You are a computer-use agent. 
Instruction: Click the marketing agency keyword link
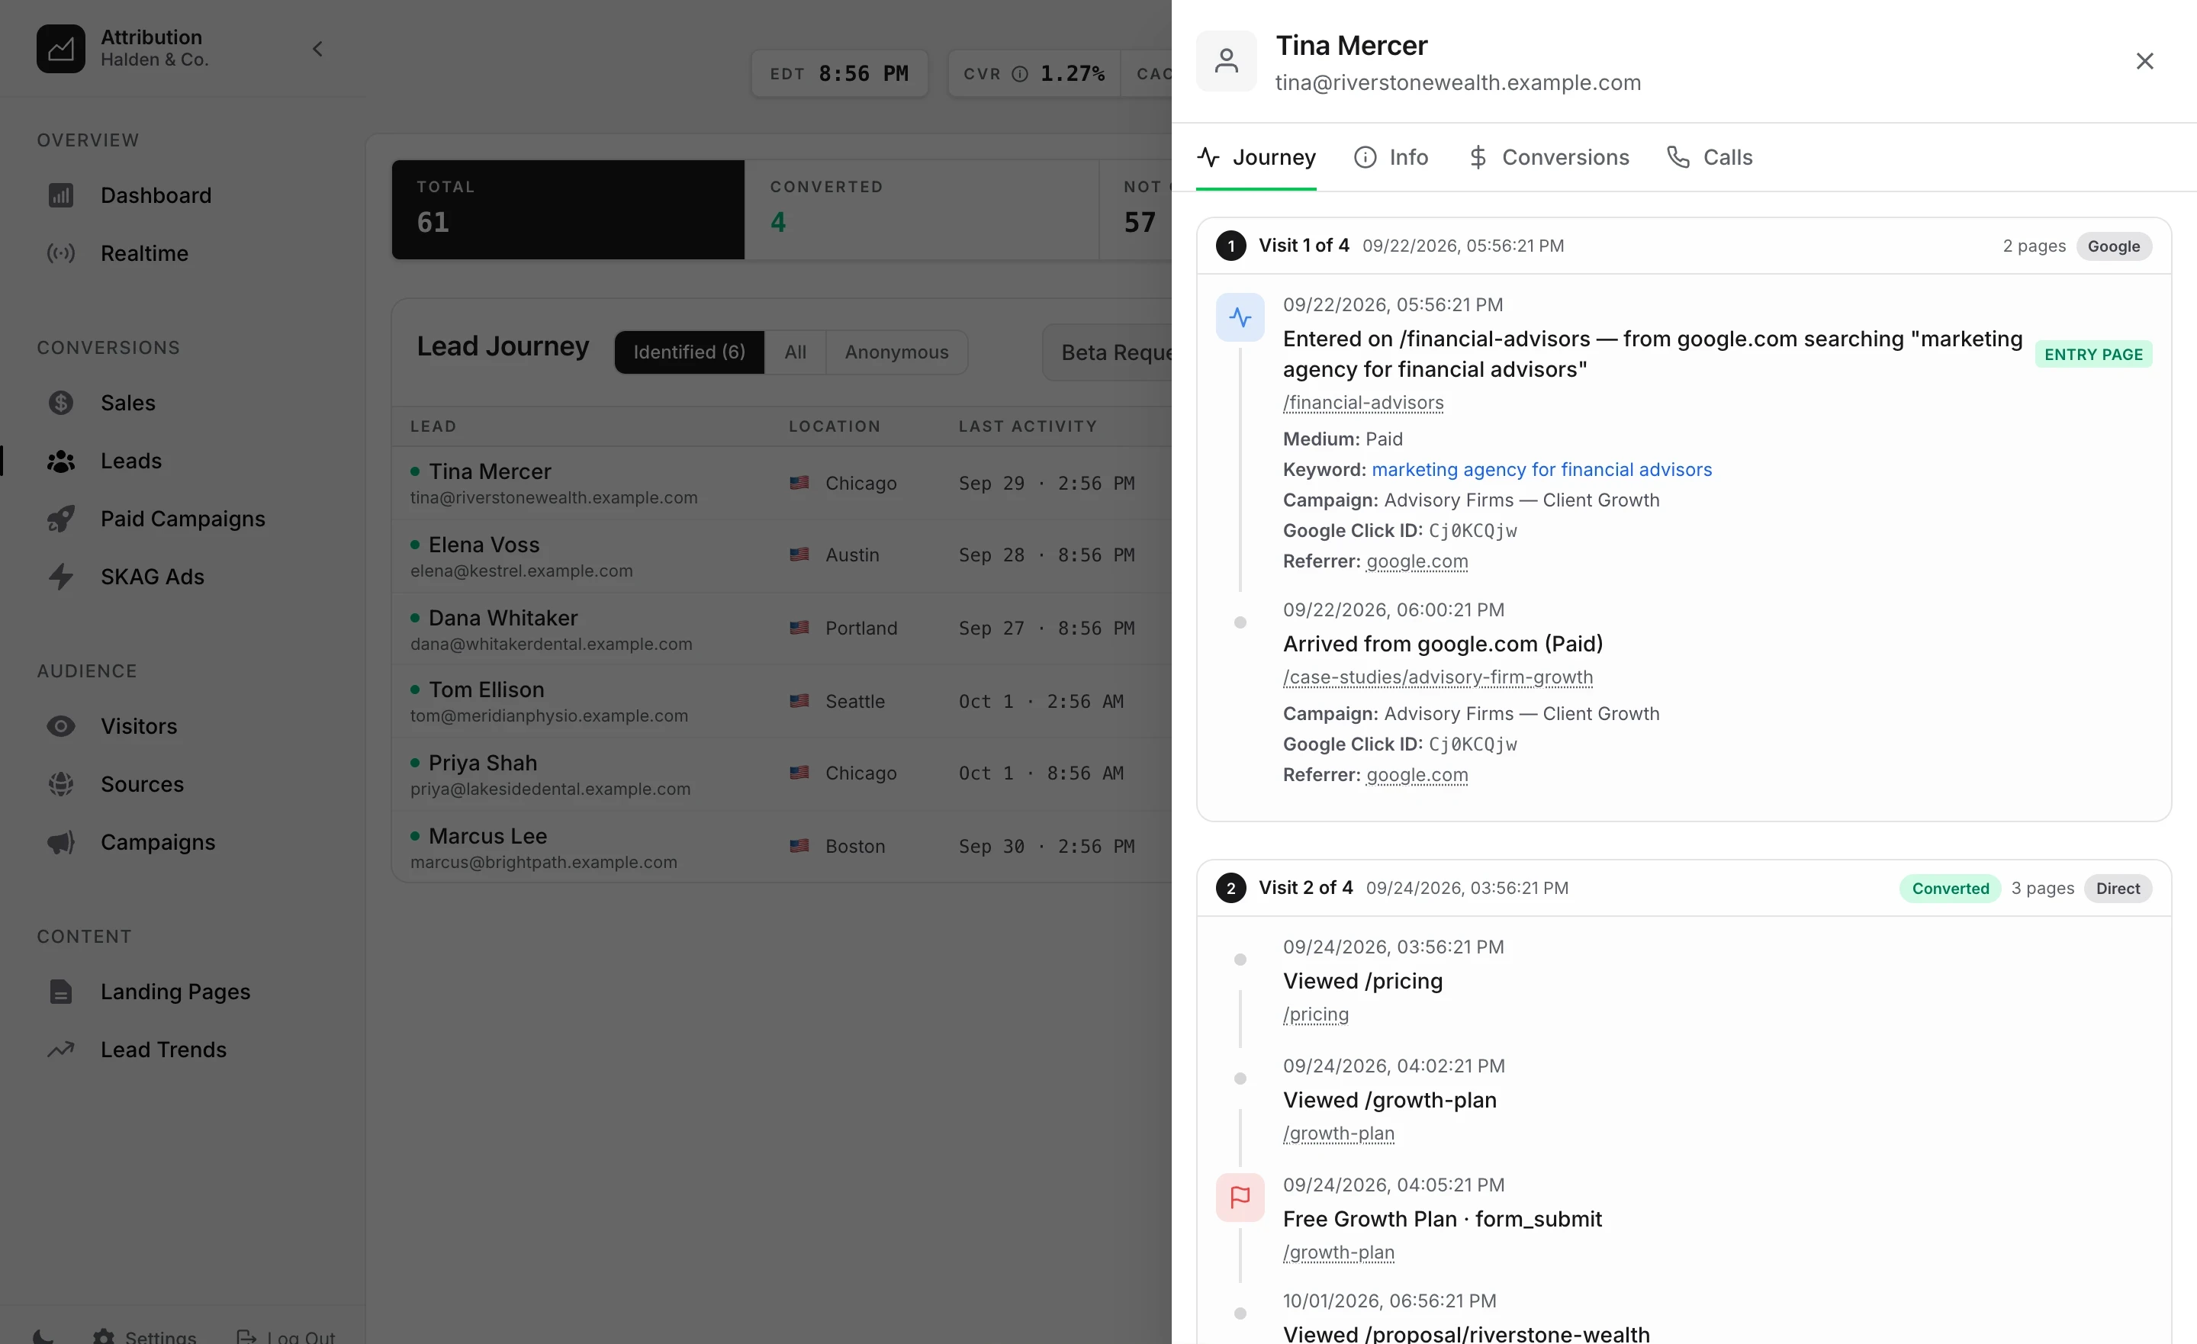click(x=1542, y=470)
